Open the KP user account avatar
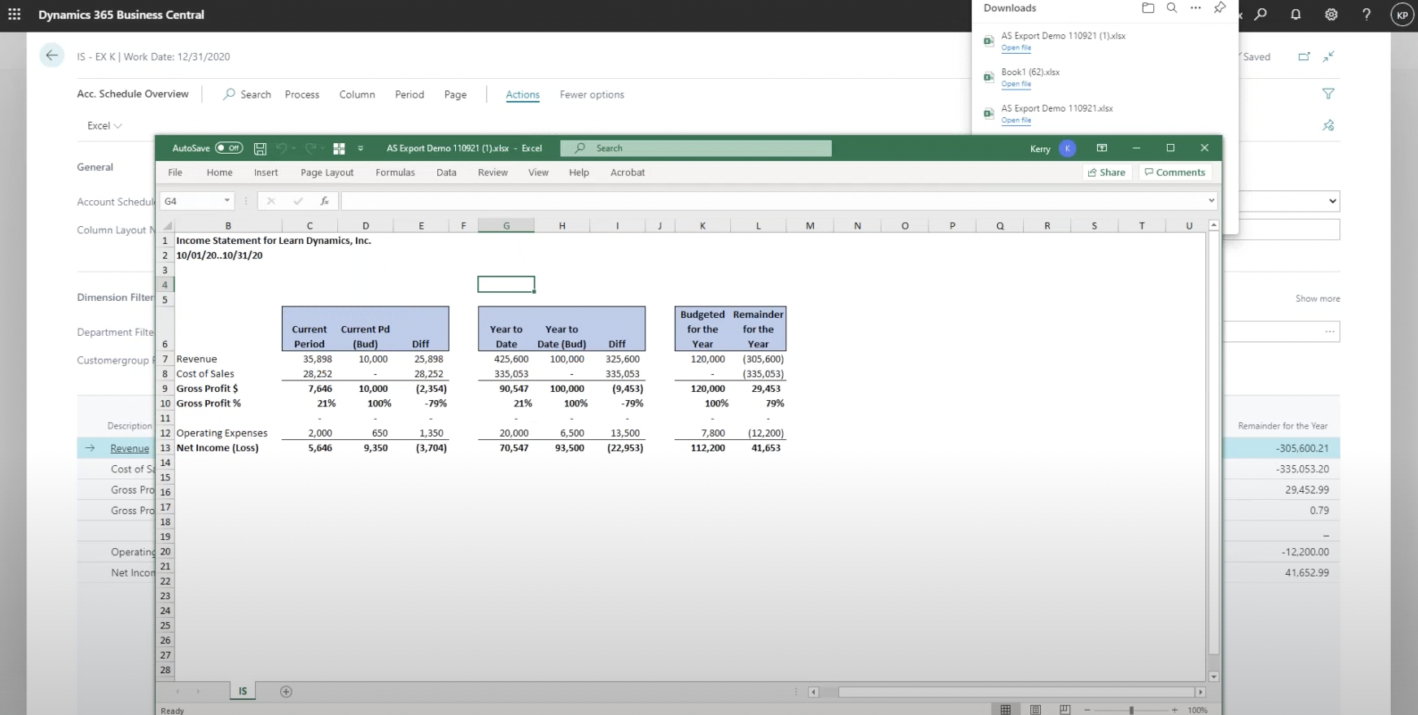 pos(1402,15)
